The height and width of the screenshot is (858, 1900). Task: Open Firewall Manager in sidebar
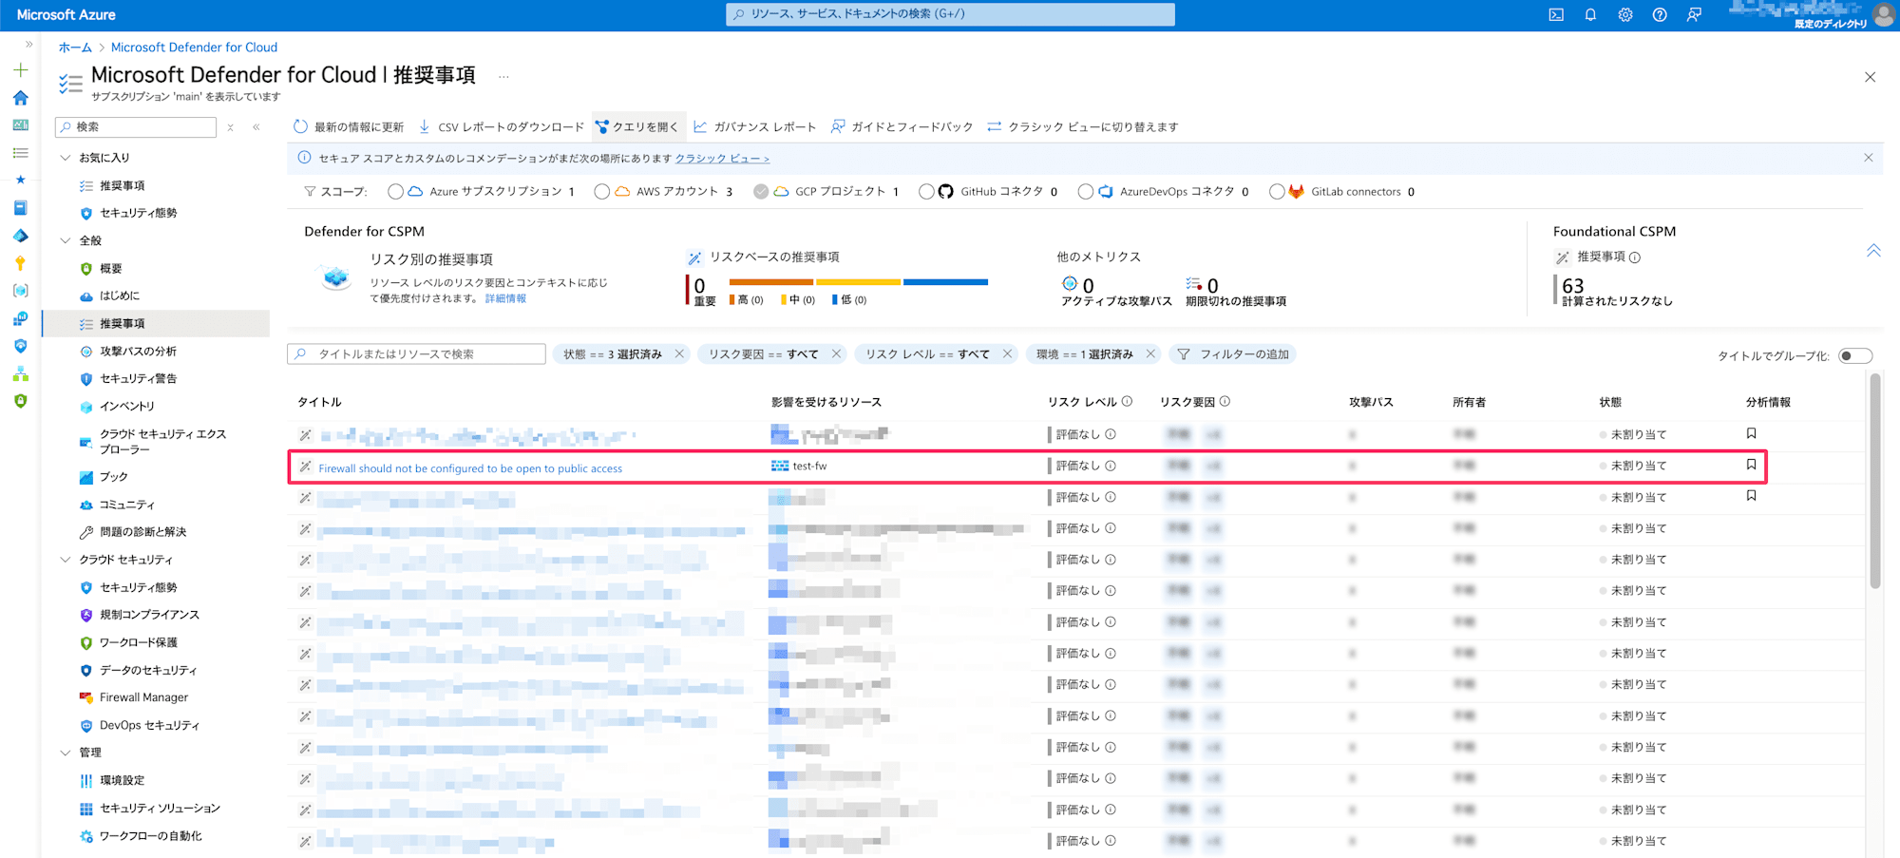[143, 697]
